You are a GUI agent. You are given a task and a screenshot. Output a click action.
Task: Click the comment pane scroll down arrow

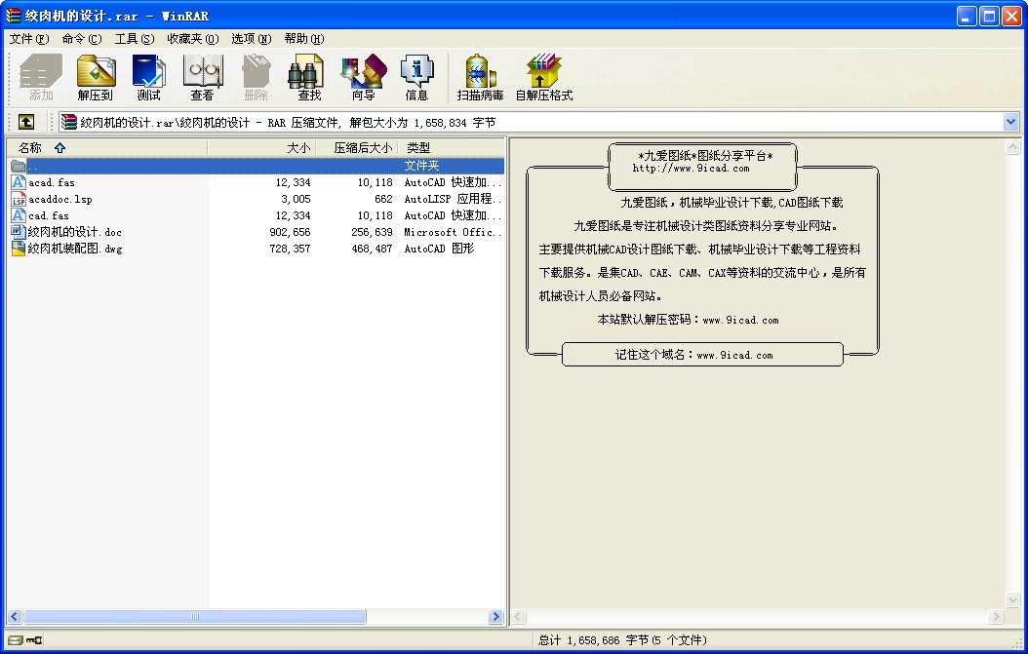[x=1013, y=599]
